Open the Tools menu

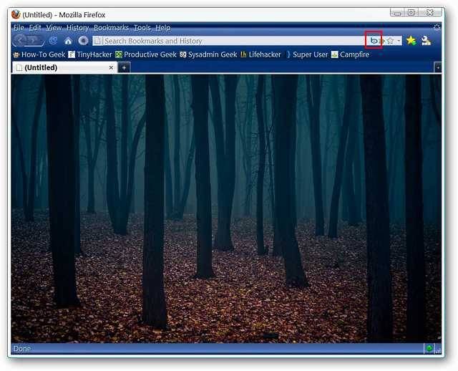click(142, 28)
